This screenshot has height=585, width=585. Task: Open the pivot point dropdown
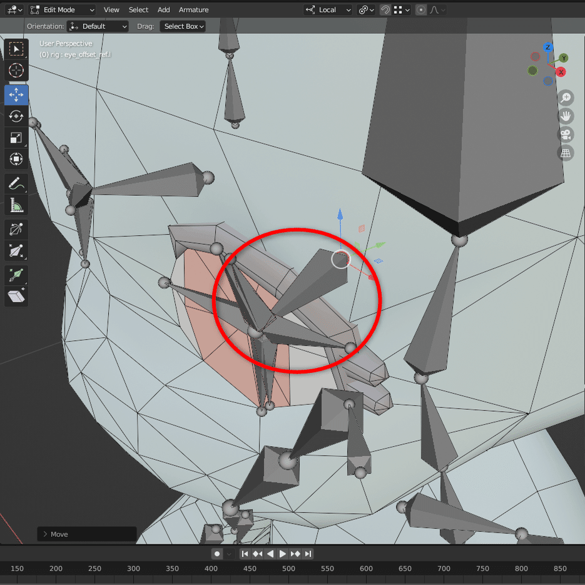366,10
